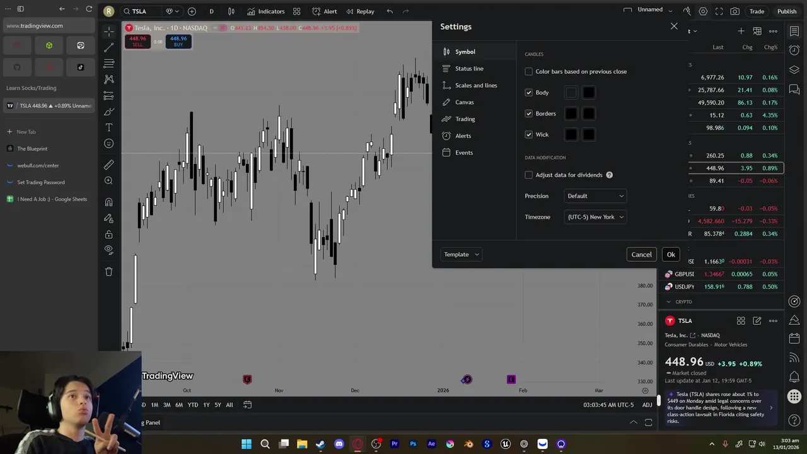This screenshot has width=807, height=454.
Task: Toggle Color bars based on previous close
Action: pos(529,71)
